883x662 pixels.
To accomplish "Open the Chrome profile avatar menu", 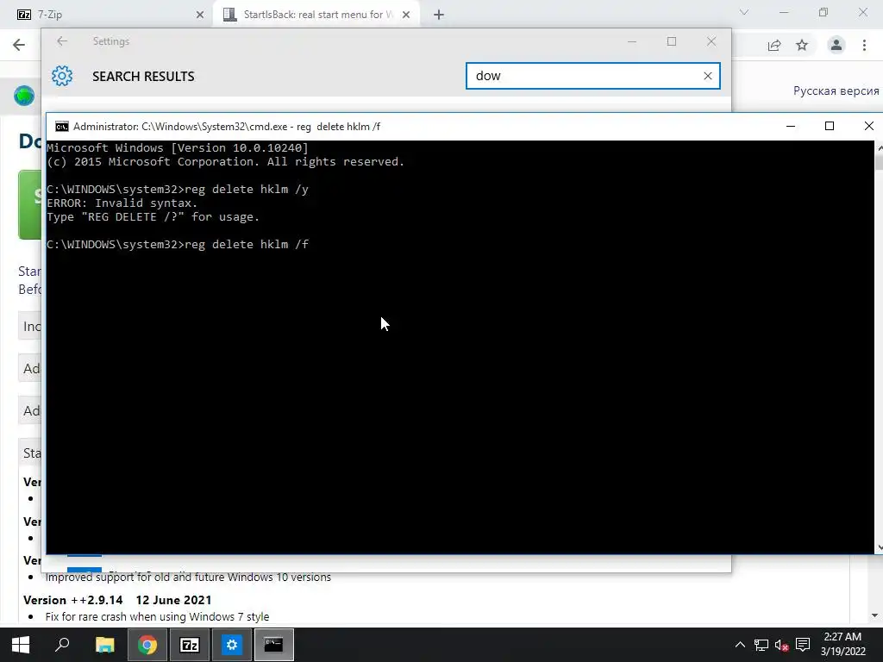I will pyautogui.click(x=836, y=45).
